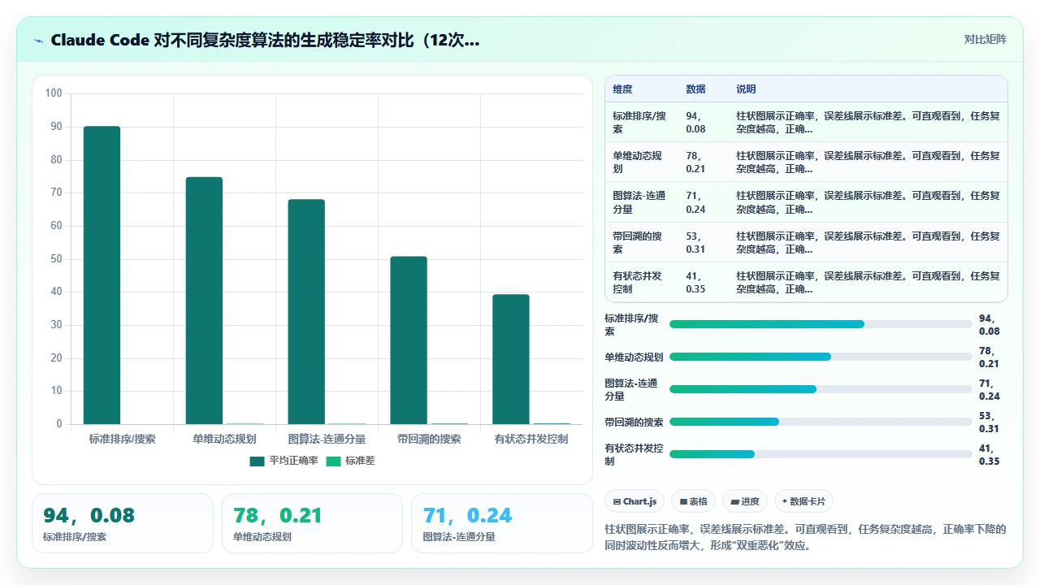The height and width of the screenshot is (585, 1040).
Task: Toggle the 标准差 legend item
Action: point(349,461)
